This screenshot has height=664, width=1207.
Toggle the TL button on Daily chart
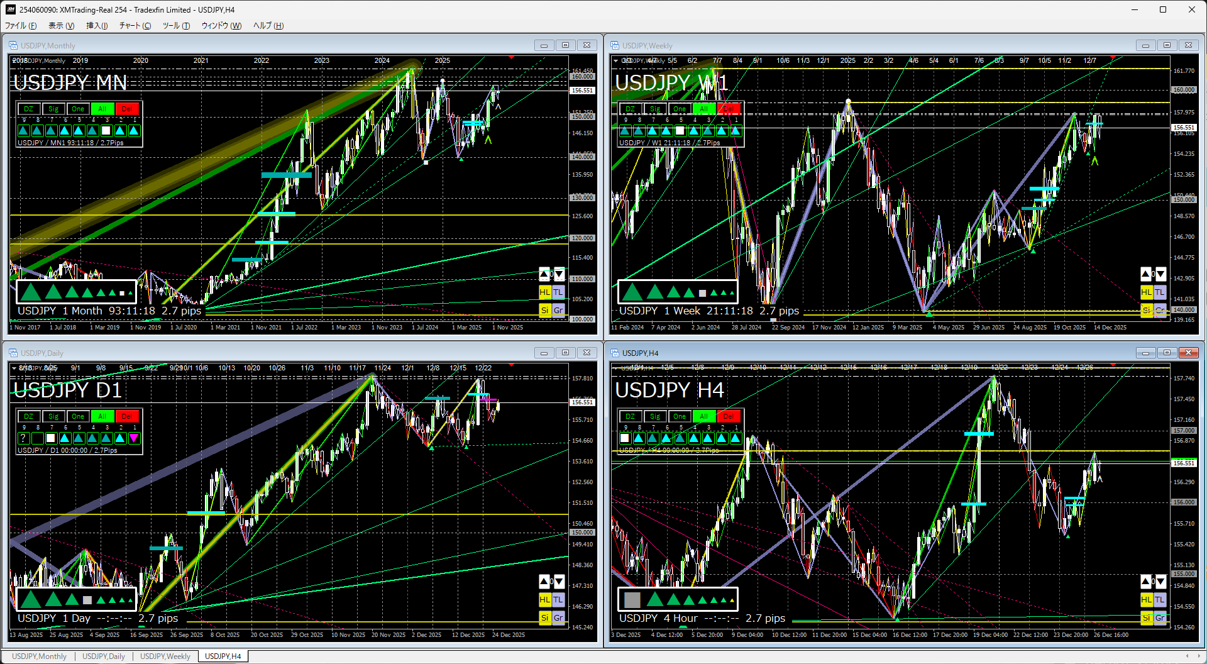click(558, 600)
